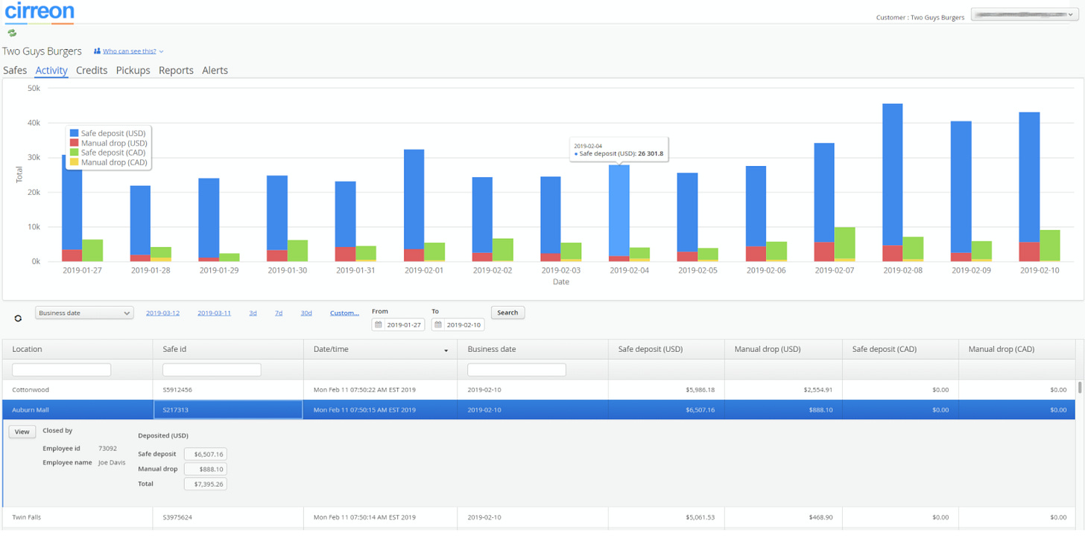Click the Location filter input box

click(x=61, y=370)
